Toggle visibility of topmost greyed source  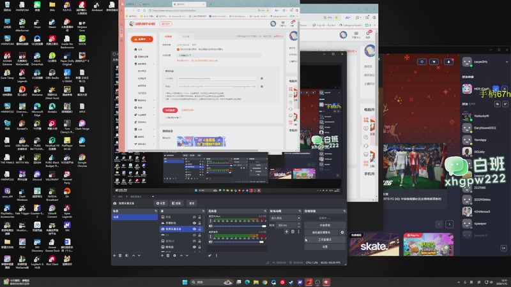tap(194, 217)
